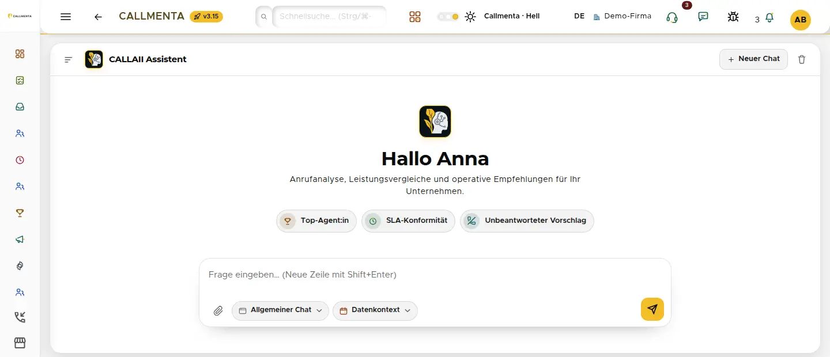Screen dimensions: 830x357
Task: Click the magnifier search icon
Action: [x=264, y=17]
